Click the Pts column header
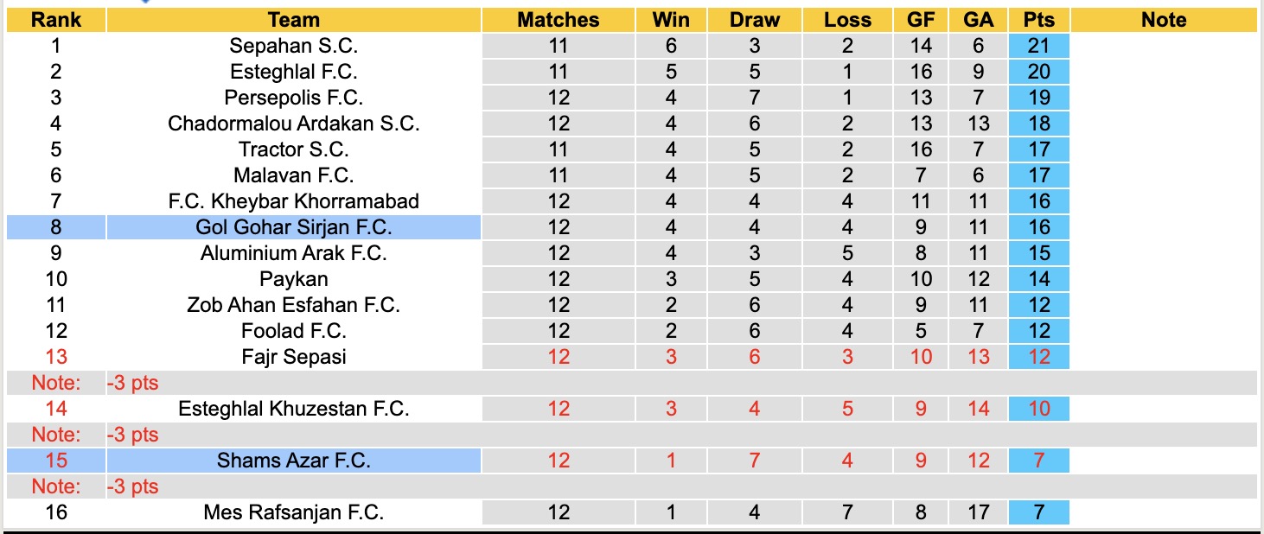Screen dimensions: 1264x534 point(1038,20)
